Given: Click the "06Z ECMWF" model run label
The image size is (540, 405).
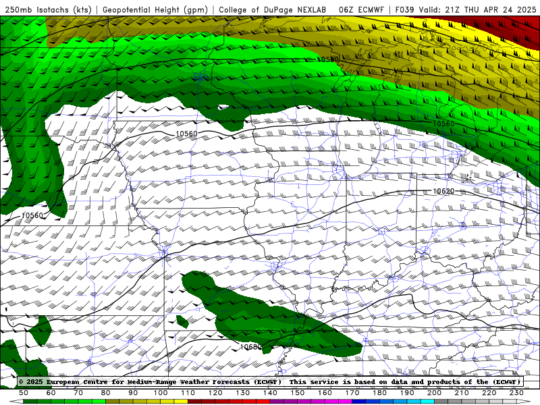Looking at the screenshot, I should (x=361, y=10).
